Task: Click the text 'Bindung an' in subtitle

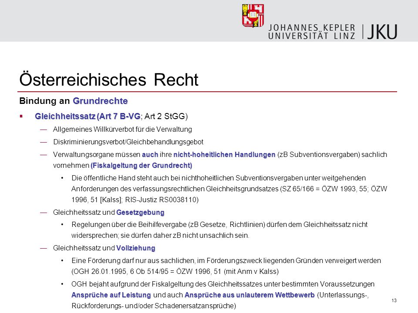Action: [44, 101]
